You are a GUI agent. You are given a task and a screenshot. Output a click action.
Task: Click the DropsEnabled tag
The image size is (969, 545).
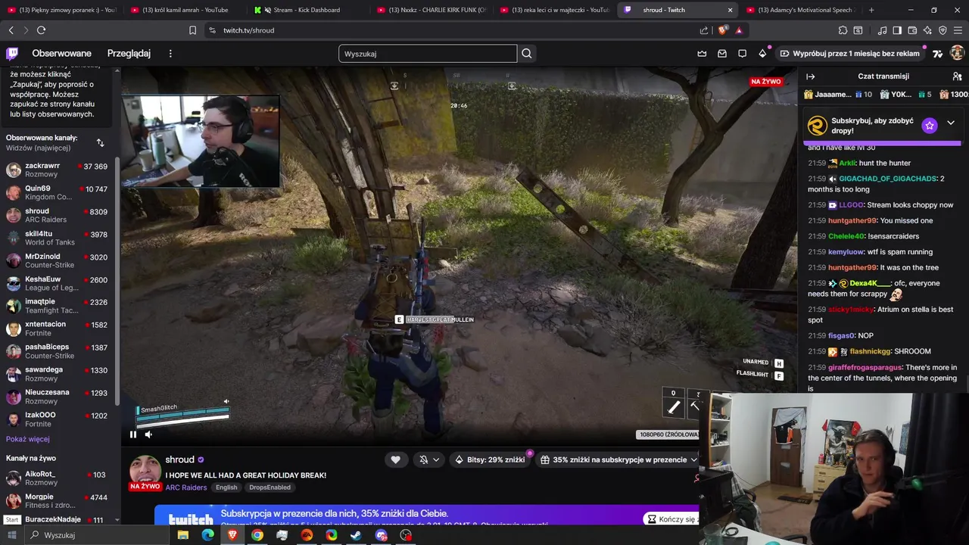(x=270, y=487)
